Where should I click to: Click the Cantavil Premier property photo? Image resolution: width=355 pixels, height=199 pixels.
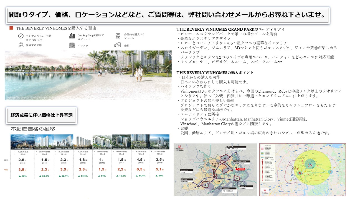pos(159,142)
